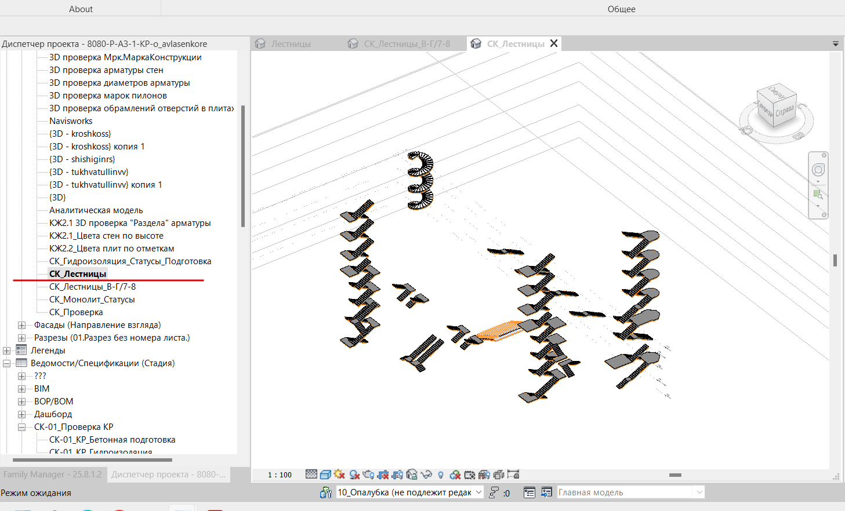Switch to the Family Manager panel tab
This screenshot has height=511, width=845.
tap(53, 475)
